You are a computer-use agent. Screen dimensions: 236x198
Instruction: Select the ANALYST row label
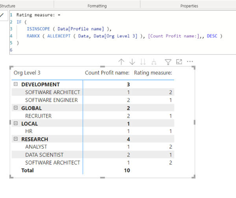36,147
